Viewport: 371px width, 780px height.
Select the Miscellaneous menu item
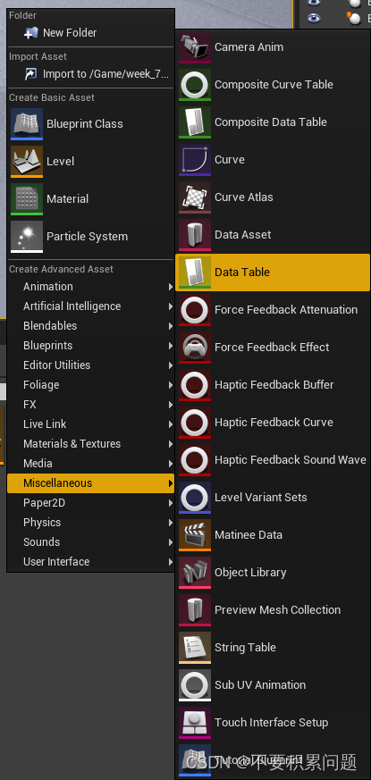90,483
